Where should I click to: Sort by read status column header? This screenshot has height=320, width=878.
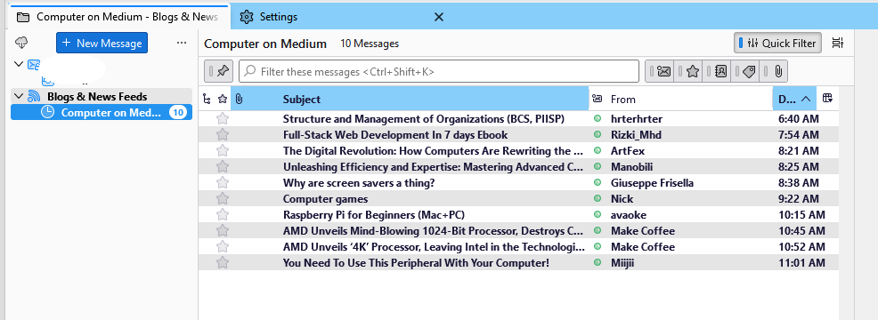[x=597, y=99]
